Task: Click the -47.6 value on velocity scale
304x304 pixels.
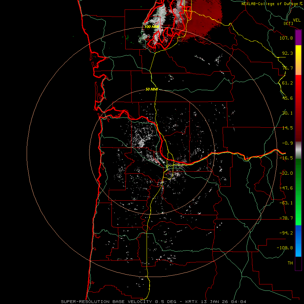Action: (x=286, y=188)
